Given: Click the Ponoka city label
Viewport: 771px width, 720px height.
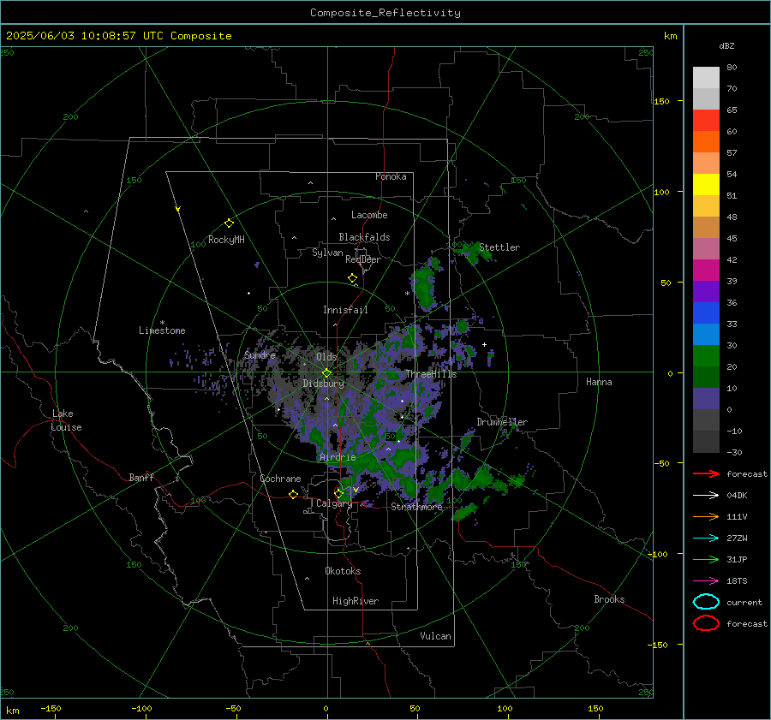Looking at the screenshot, I should (x=391, y=176).
